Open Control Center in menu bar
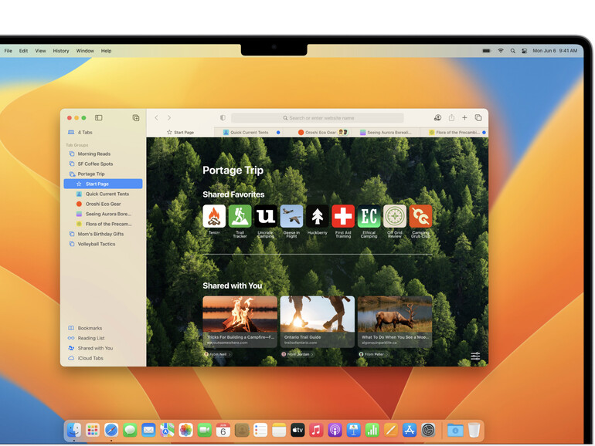The width and height of the screenshot is (595, 446). tap(525, 51)
